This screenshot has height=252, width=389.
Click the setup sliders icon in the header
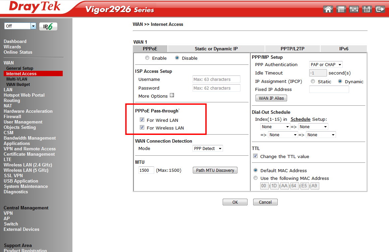pos(354,9)
